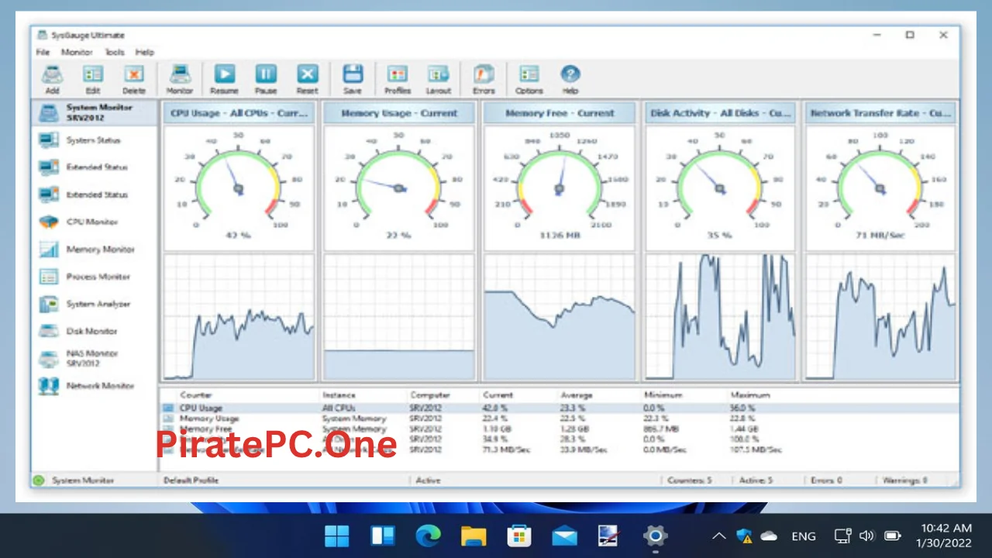Image resolution: width=992 pixels, height=558 pixels.
Task: Click the Memory Usage - Current panel header
Action: (398, 113)
